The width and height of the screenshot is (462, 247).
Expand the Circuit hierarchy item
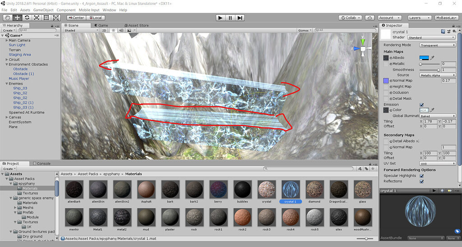(x=6, y=59)
